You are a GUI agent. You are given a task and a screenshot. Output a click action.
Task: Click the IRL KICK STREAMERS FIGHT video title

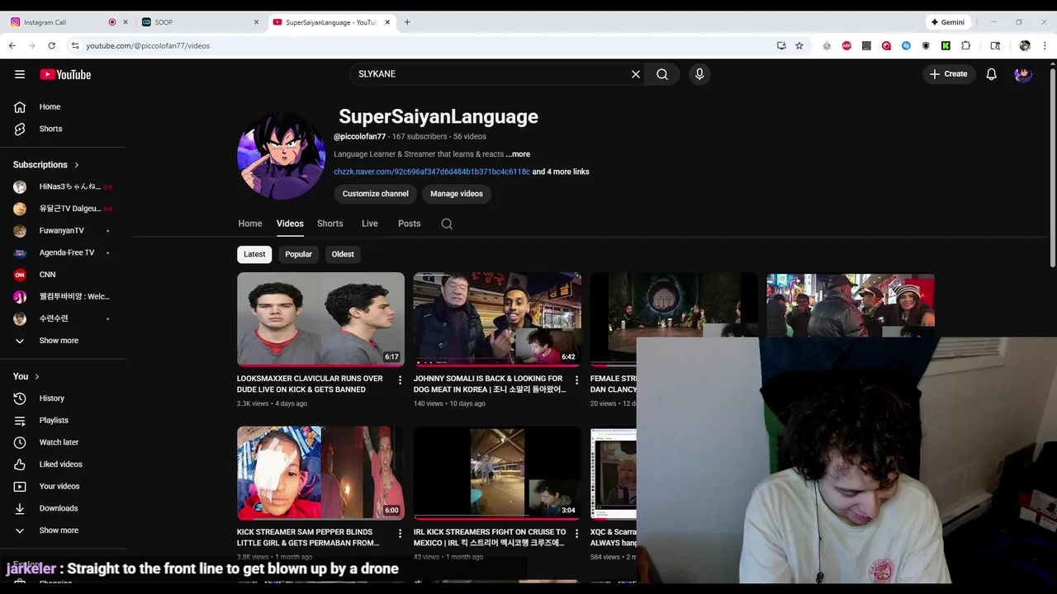pyautogui.click(x=490, y=538)
